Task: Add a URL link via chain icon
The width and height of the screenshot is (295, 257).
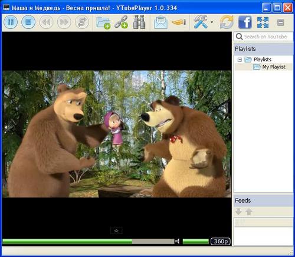Action: [x=121, y=22]
